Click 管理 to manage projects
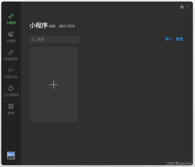This screenshot has width=195, height=167. click(179, 39)
